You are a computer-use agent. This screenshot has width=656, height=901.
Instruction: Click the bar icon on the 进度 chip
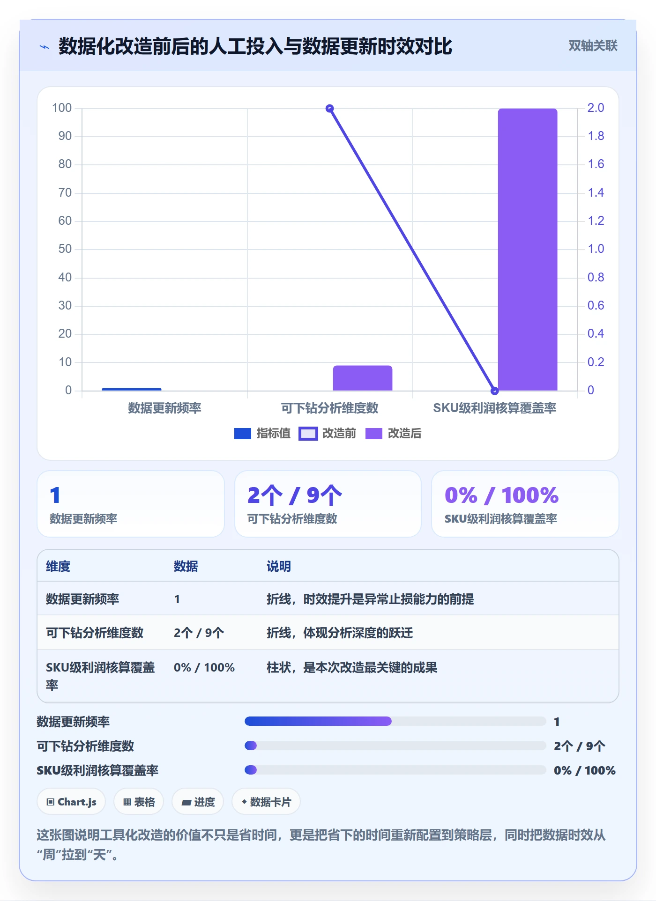pyautogui.click(x=186, y=802)
